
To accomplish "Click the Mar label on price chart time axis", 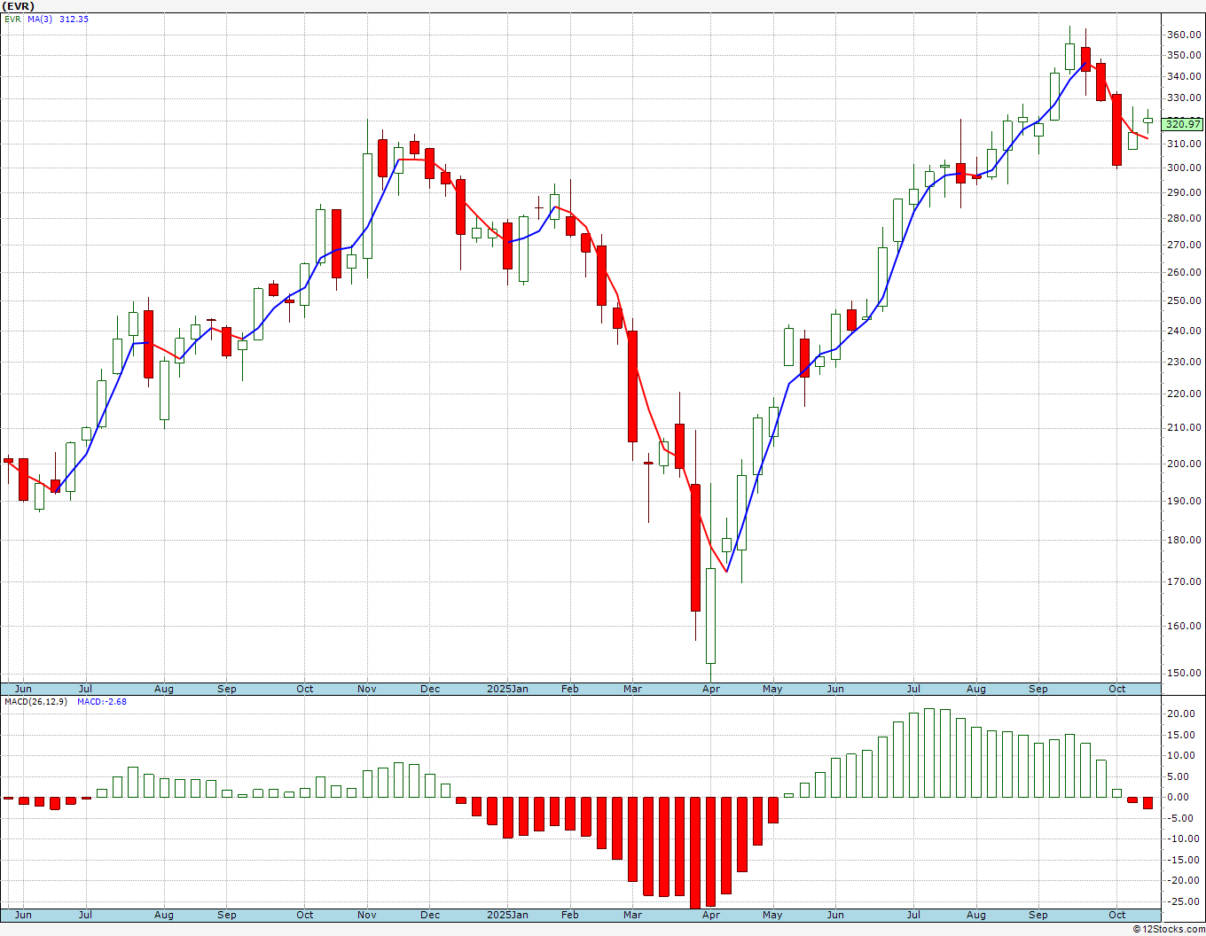I will 632,689.
